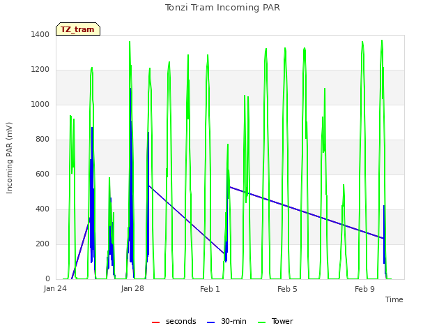The height and width of the screenshot is (335, 446).
Task: Click the 600 y-axis tick label
Action: point(43,174)
